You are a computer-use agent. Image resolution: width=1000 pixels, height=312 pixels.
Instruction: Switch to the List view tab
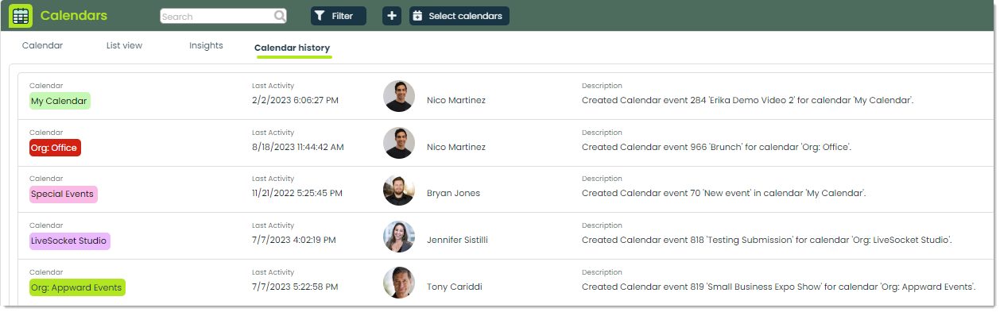[x=124, y=46]
